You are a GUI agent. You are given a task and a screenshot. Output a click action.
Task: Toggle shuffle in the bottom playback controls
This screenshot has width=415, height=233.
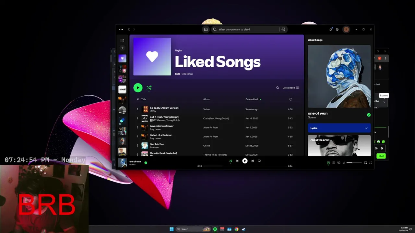[x=231, y=161]
